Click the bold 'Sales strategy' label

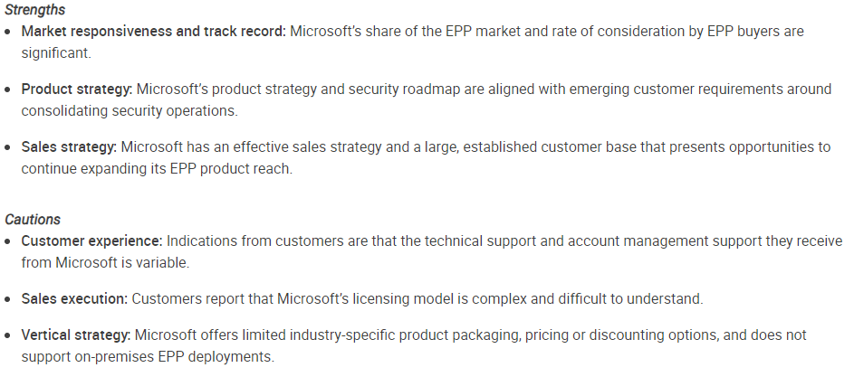pos(69,147)
